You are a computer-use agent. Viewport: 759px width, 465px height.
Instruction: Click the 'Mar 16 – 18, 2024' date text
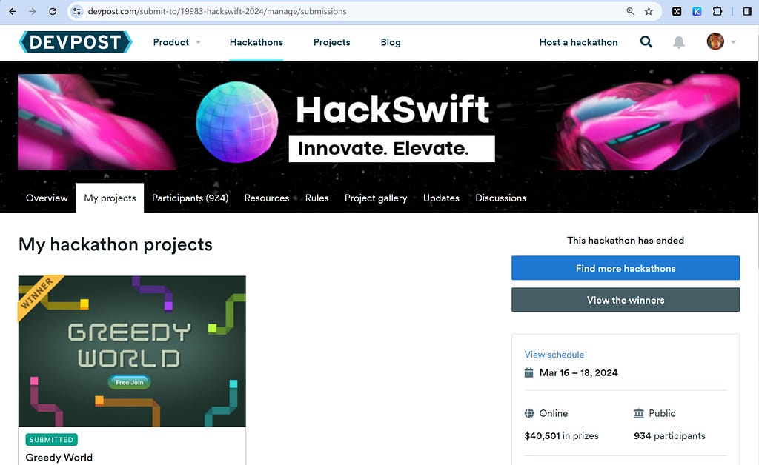(x=578, y=372)
